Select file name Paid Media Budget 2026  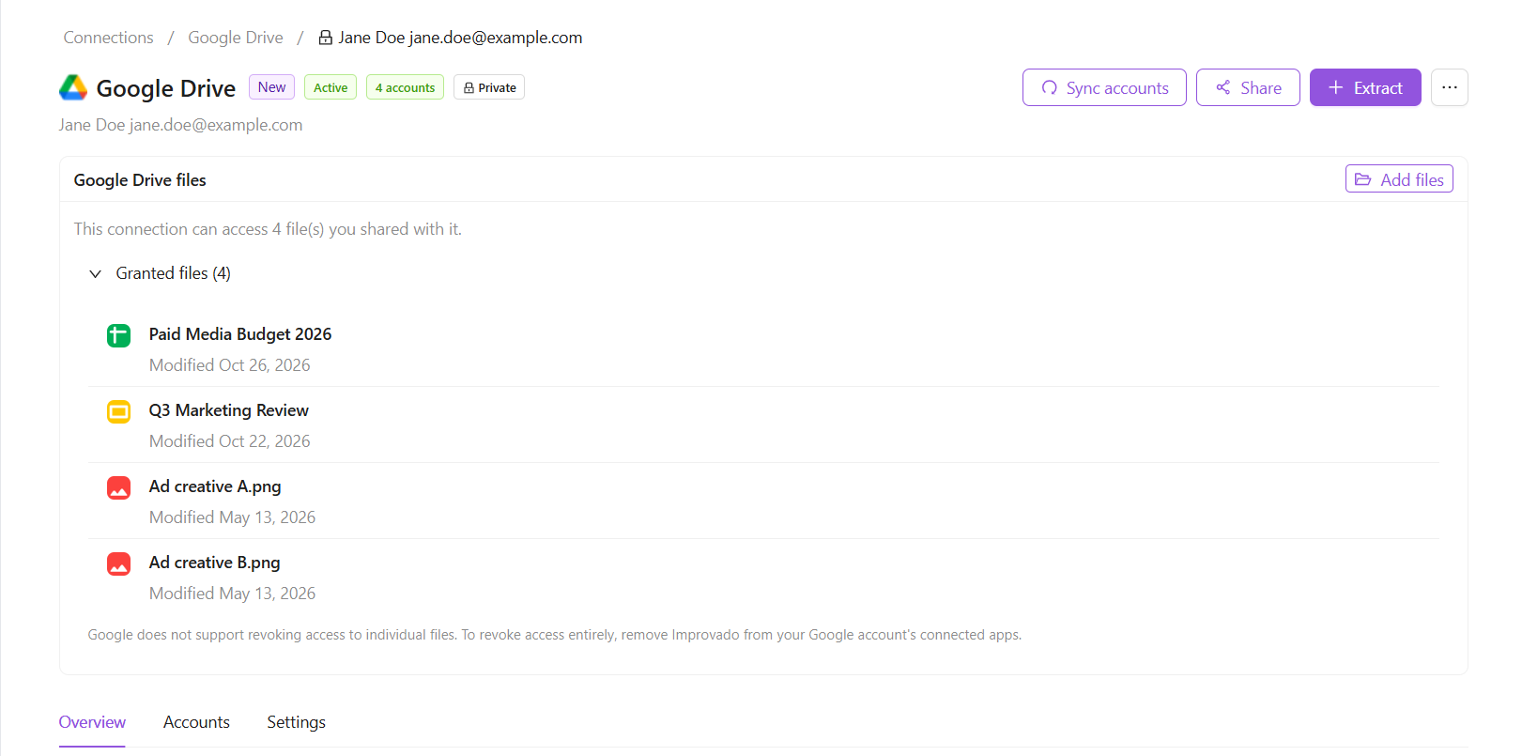pos(240,334)
